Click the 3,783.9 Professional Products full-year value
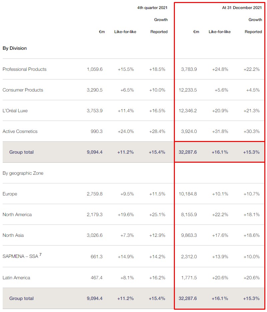267x312 pixels. pos(189,69)
